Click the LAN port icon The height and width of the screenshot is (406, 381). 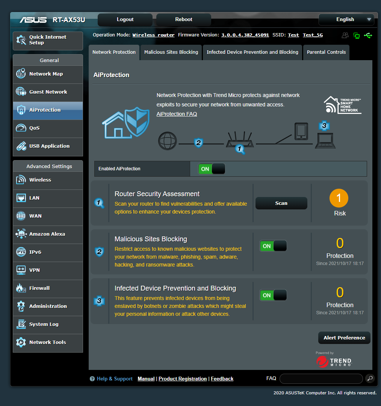[21, 198]
